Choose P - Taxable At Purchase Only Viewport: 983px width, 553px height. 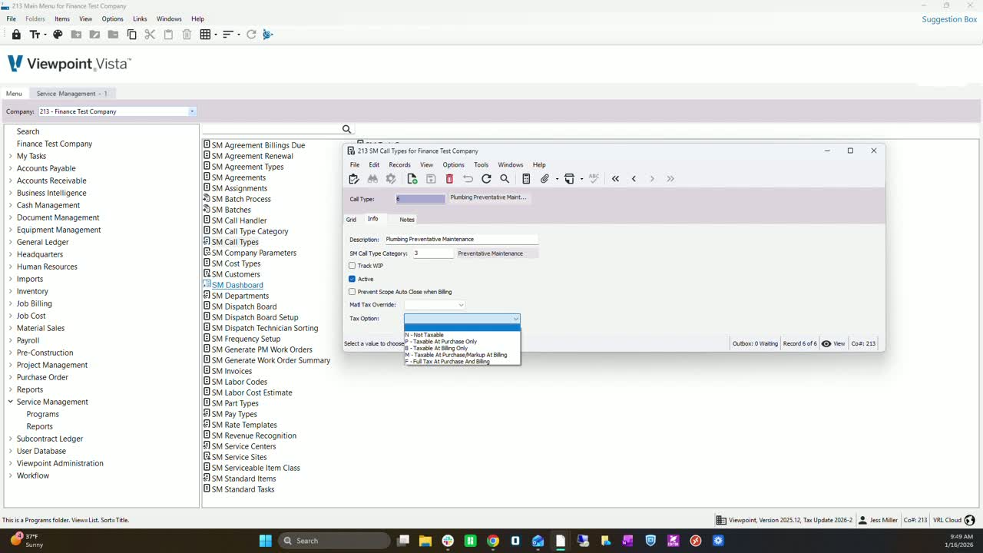coord(462,342)
